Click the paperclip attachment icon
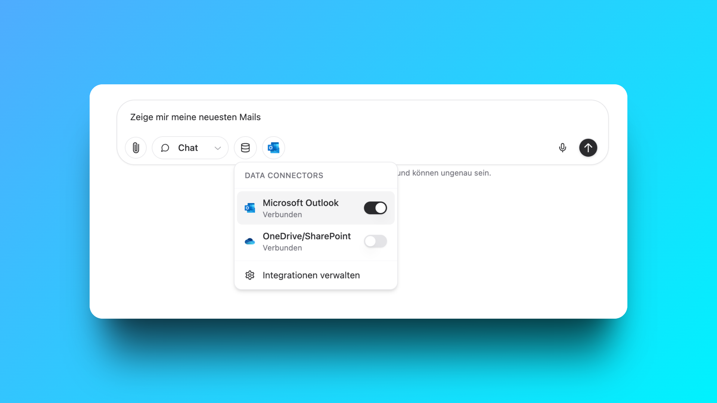 [136, 148]
